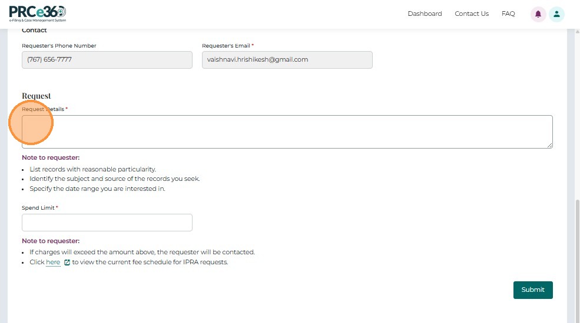Click into the Spend Limit field
The image size is (580, 323).
(x=107, y=223)
